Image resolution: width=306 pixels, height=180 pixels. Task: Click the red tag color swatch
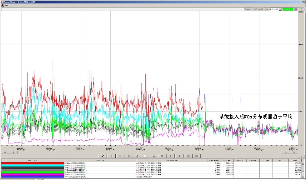tap(33, 163)
